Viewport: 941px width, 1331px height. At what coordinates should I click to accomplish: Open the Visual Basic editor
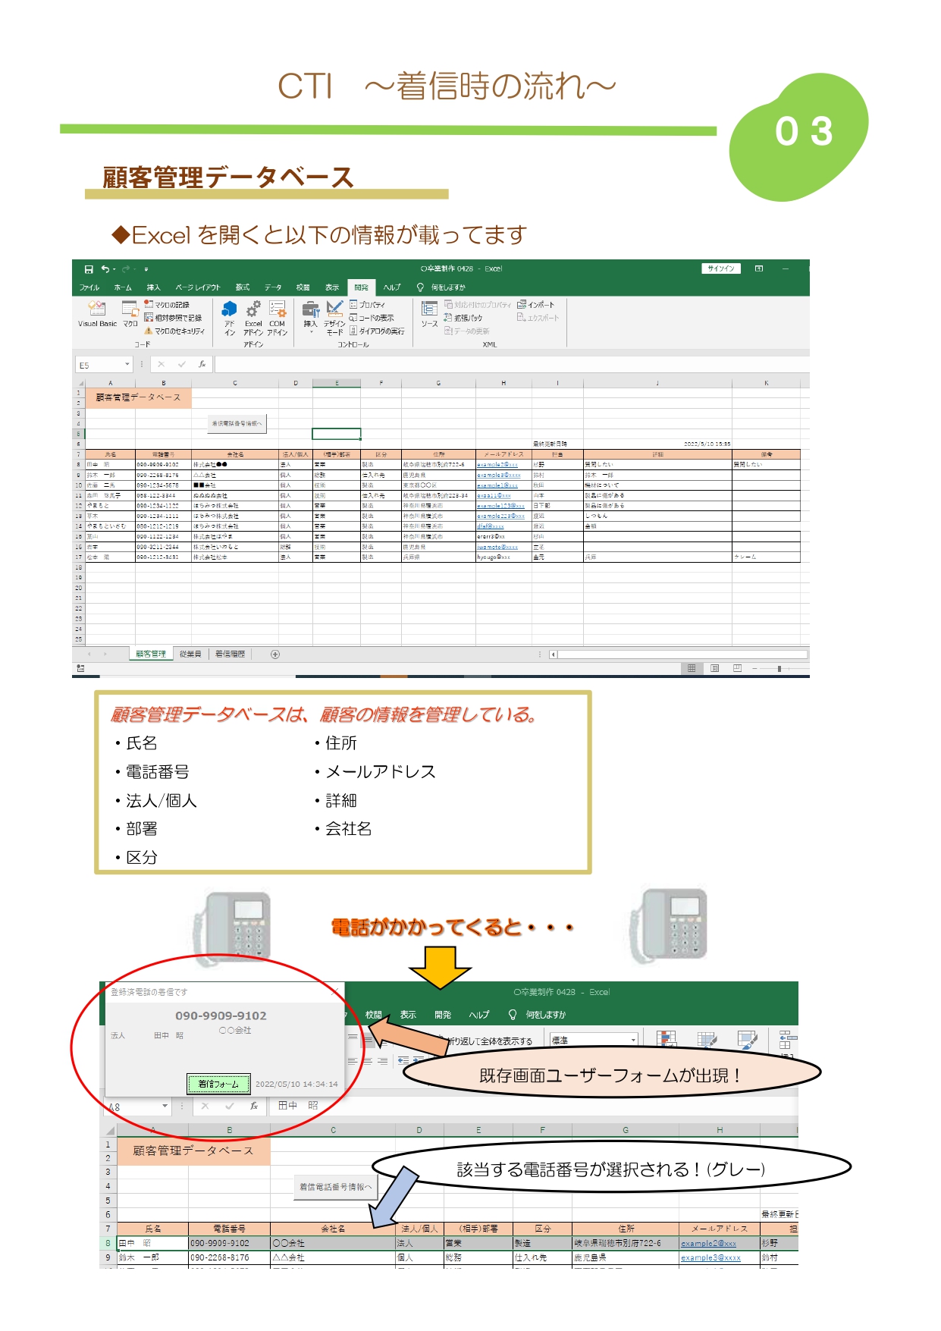97,312
